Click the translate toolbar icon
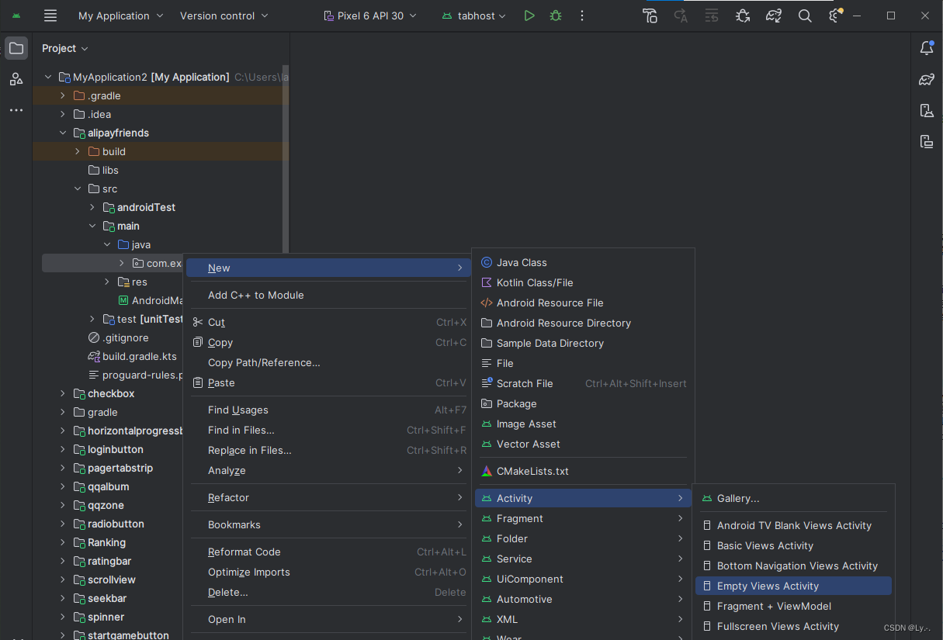 coord(681,16)
